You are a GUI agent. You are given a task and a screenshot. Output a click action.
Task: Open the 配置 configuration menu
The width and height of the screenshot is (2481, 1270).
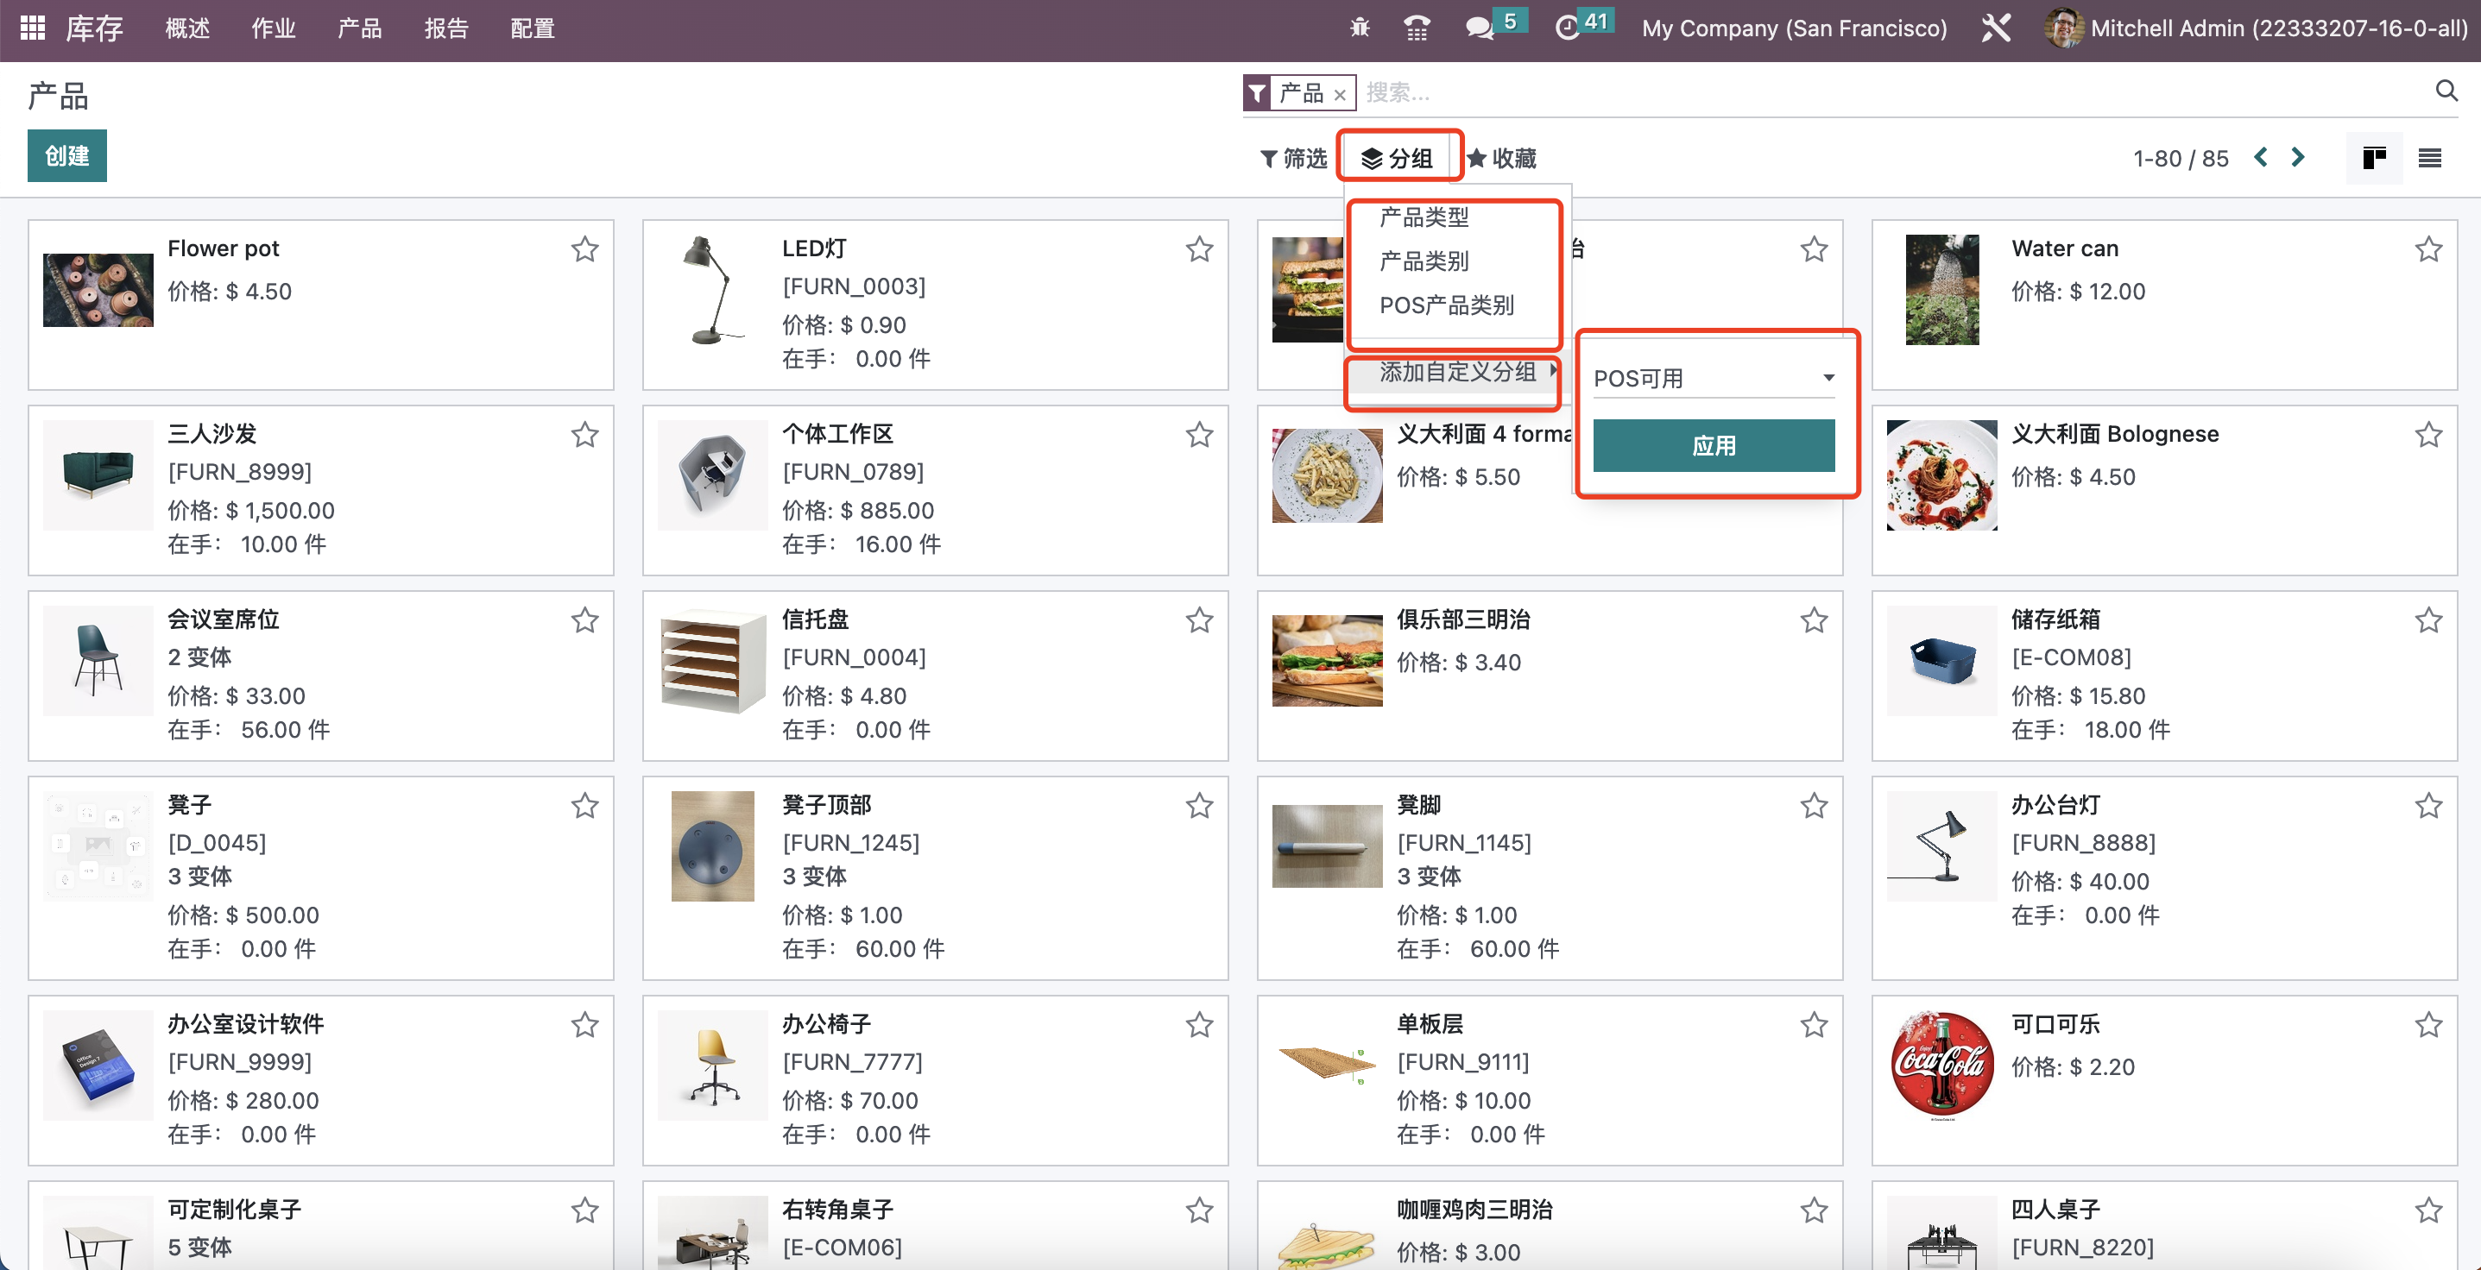533,28
